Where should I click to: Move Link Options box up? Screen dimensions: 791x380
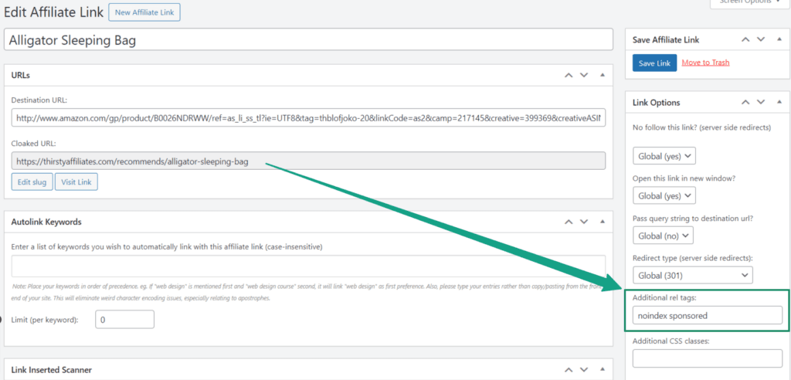coord(745,103)
